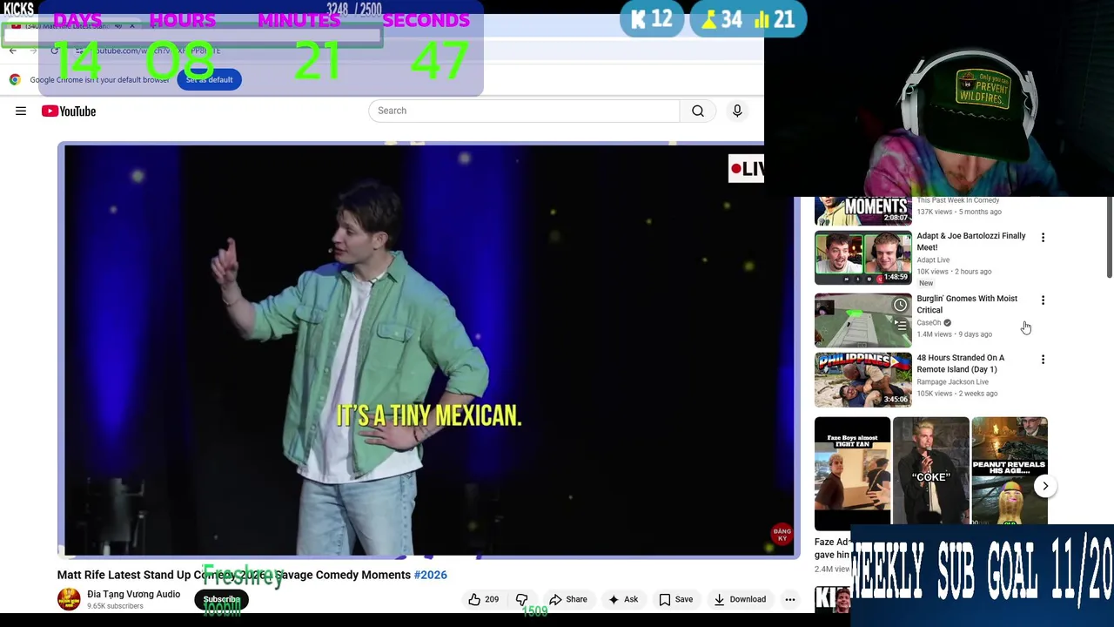Download the video

(740, 599)
